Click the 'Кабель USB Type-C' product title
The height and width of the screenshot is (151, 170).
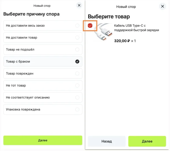(x=137, y=28)
